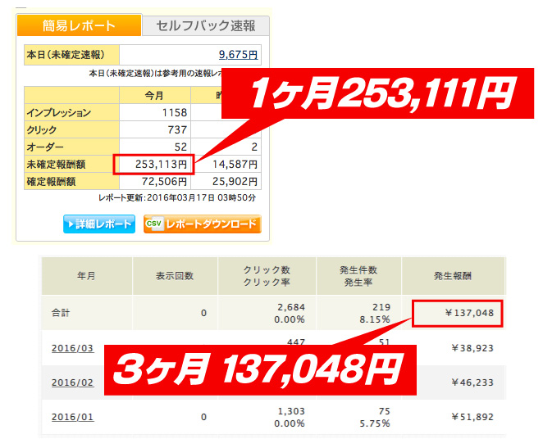
Task: Click the 年月 column header
Action: [x=85, y=276]
